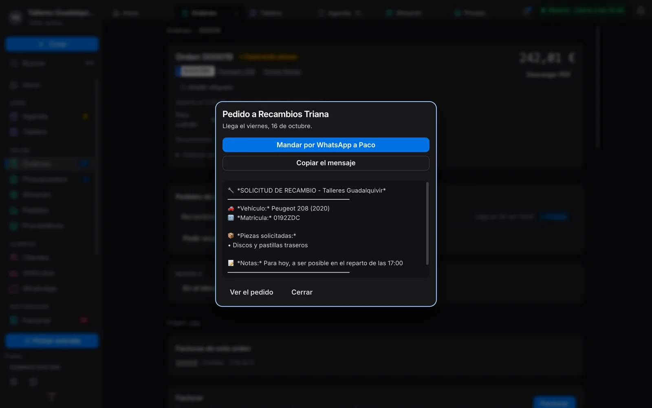
Task: Click the title 'Pedido a Recambios Triana'
Action: pos(275,114)
